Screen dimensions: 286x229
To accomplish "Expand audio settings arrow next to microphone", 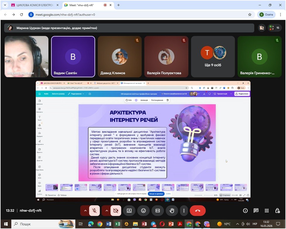I will [85, 211].
